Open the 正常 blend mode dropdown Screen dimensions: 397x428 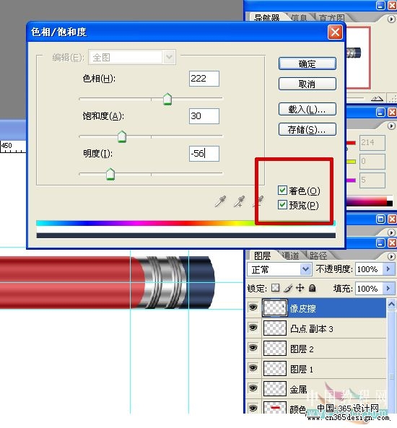[x=279, y=270]
